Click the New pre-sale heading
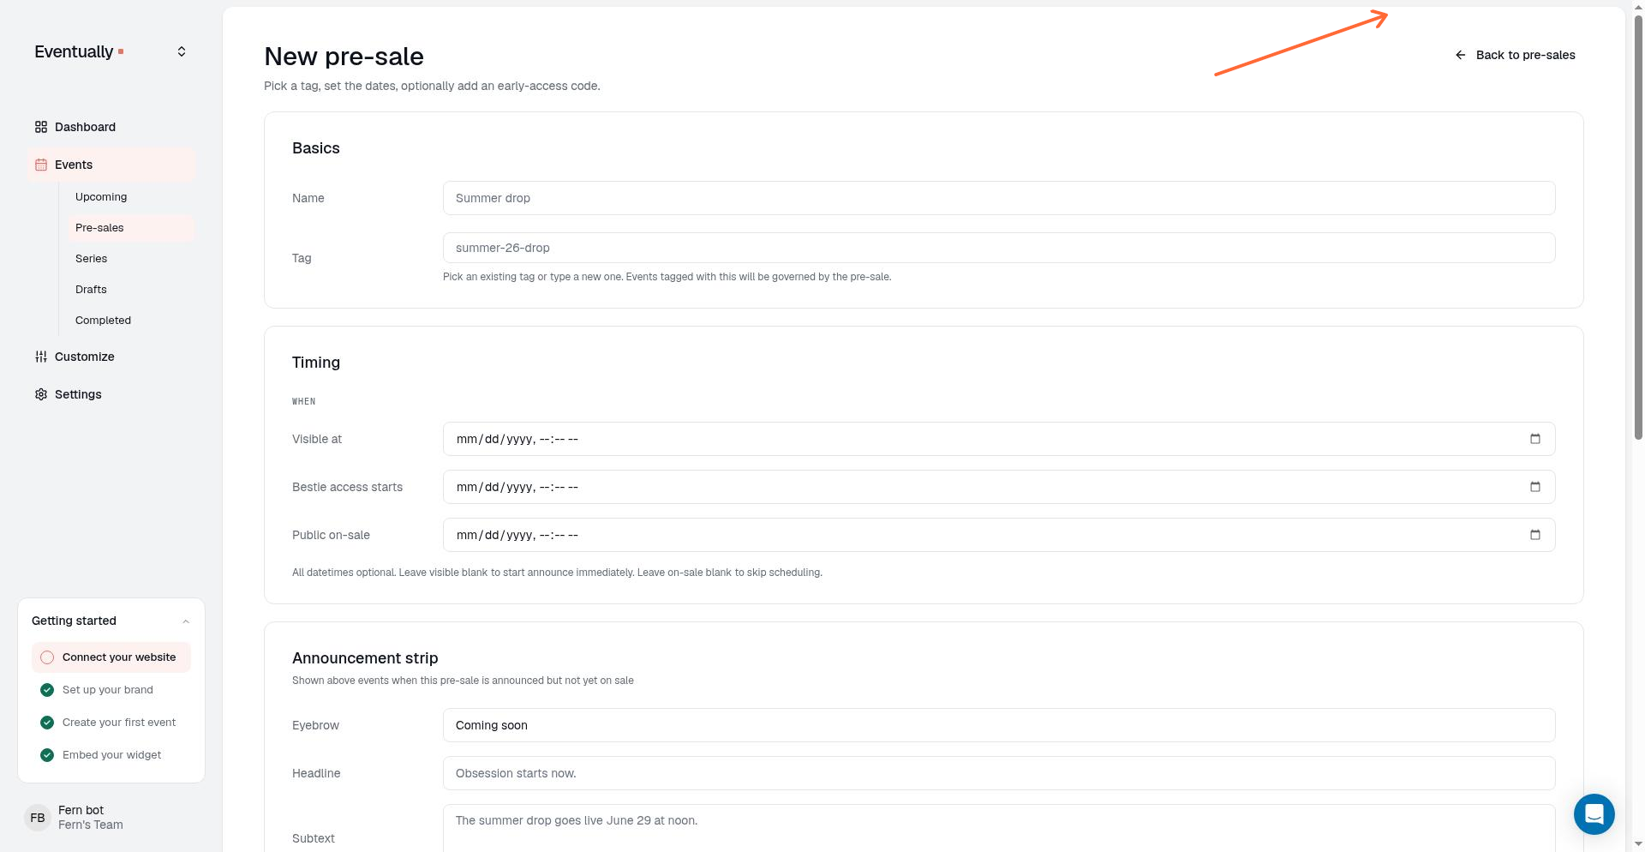The width and height of the screenshot is (1645, 852). [344, 57]
